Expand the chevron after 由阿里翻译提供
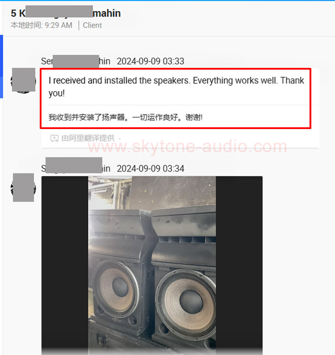The height and width of the screenshot is (355, 335). [120, 138]
